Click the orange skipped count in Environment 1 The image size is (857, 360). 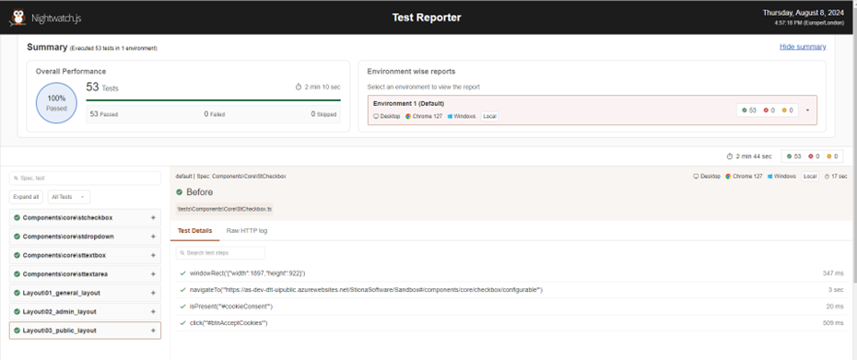pyautogui.click(x=788, y=110)
